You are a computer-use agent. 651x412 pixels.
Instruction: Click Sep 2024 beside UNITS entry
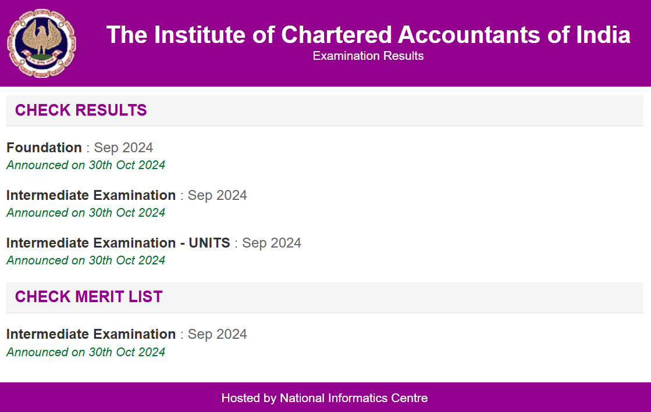click(271, 243)
